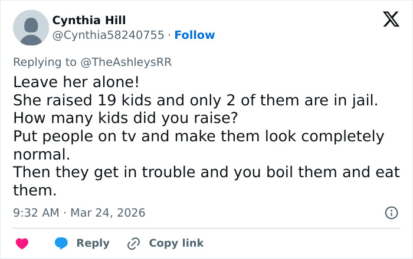This screenshot has height=259, width=413.
Task: Click the blue reply speech bubble icon
Action: [x=61, y=243]
